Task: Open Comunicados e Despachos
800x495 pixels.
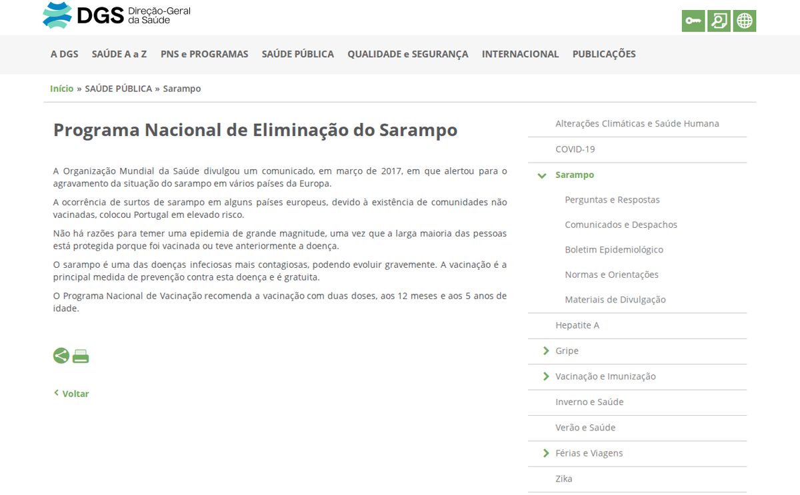Action: tap(621, 225)
